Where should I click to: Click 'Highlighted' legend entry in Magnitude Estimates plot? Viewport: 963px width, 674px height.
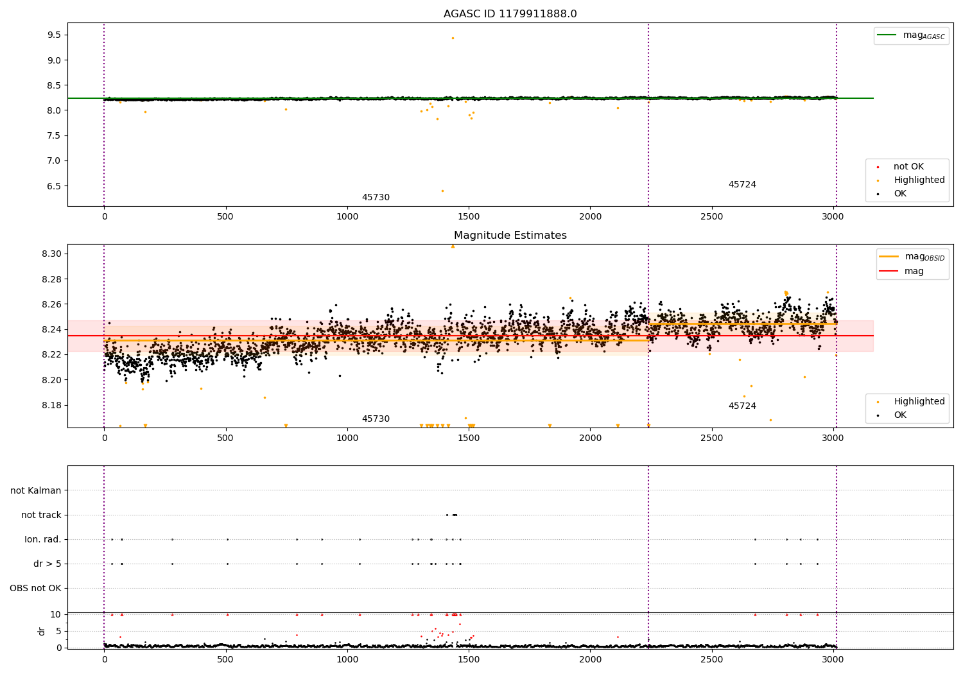(x=911, y=402)
